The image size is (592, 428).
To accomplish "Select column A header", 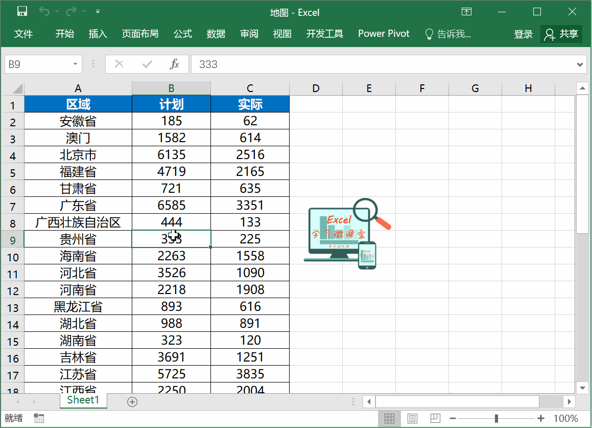I will [78, 88].
